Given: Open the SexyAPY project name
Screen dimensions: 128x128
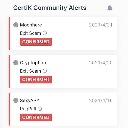Looking at the screenshot, I should pyautogui.click(x=30, y=101).
